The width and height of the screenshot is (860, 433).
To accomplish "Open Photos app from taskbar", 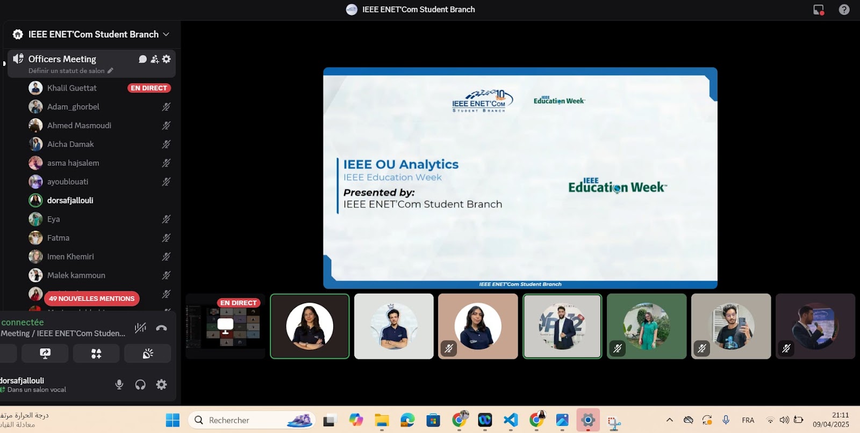I will coord(562,420).
